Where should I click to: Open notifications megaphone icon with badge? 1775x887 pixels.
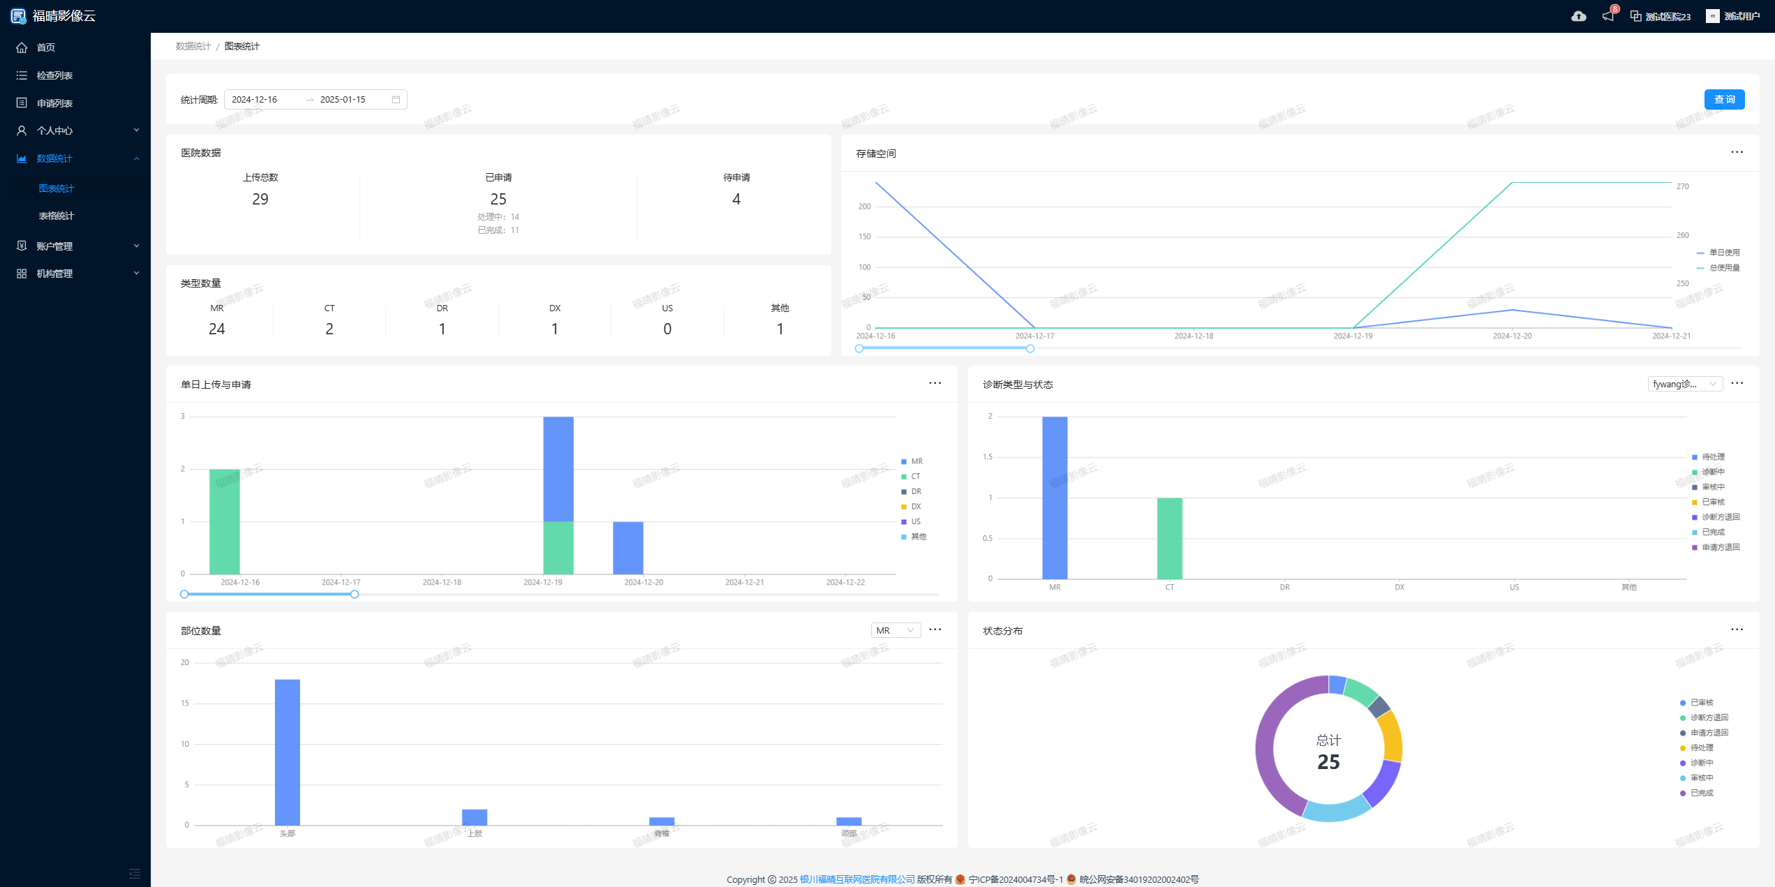[1608, 15]
